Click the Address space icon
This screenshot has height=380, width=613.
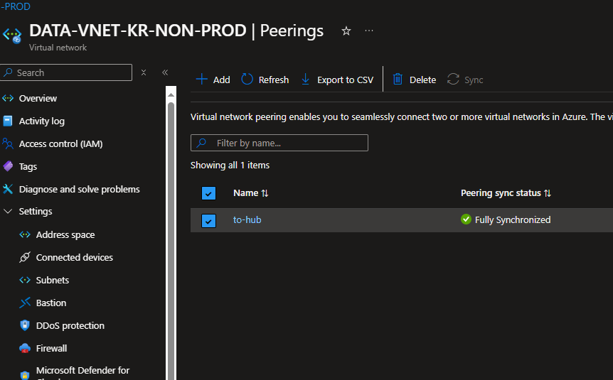(25, 234)
